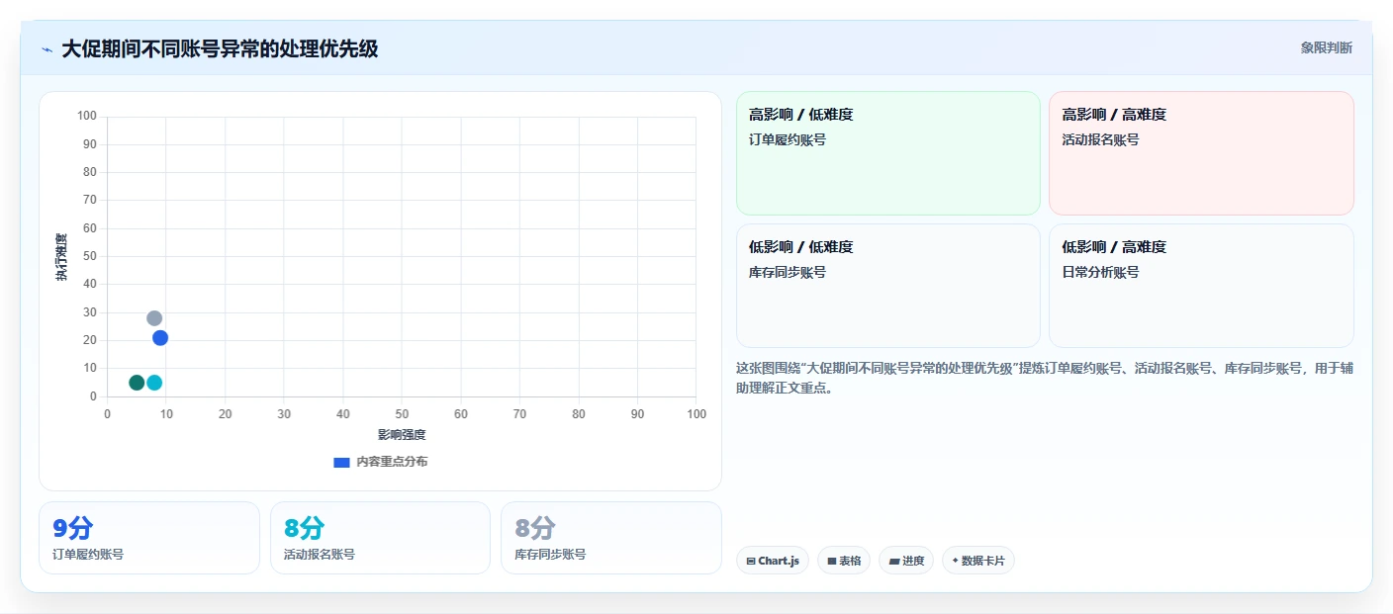Click the 影响强度 x-axis title
This screenshot has width=1393, height=614.
coord(402,435)
